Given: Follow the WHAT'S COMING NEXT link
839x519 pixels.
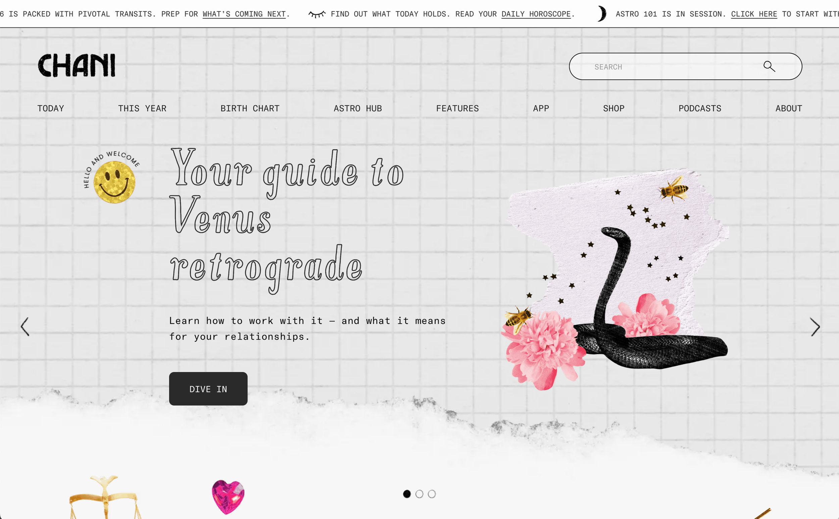Looking at the screenshot, I should pyautogui.click(x=244, y=14).
